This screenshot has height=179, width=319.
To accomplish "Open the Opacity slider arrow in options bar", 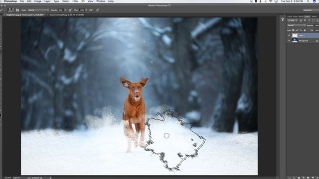I will coord(65,10).
